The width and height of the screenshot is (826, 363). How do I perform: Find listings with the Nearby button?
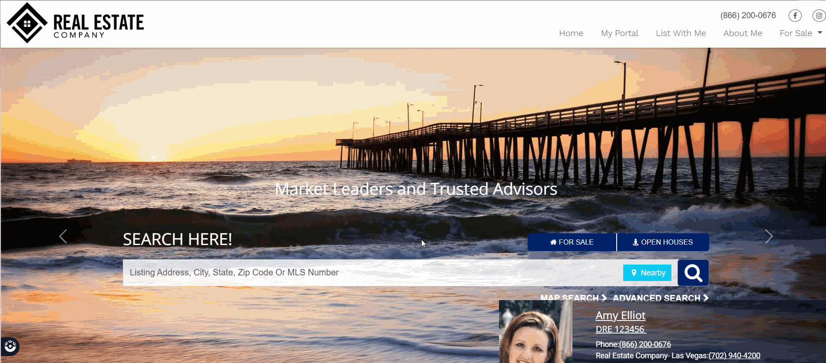coord(647,273)
